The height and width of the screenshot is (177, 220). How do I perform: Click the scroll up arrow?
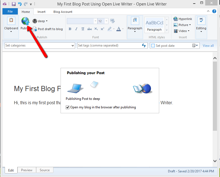click(x=215, y=58)
